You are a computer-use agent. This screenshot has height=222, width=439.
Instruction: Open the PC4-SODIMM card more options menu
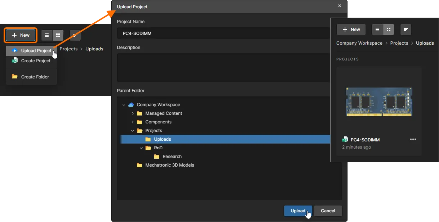click(x=413, y=140)
